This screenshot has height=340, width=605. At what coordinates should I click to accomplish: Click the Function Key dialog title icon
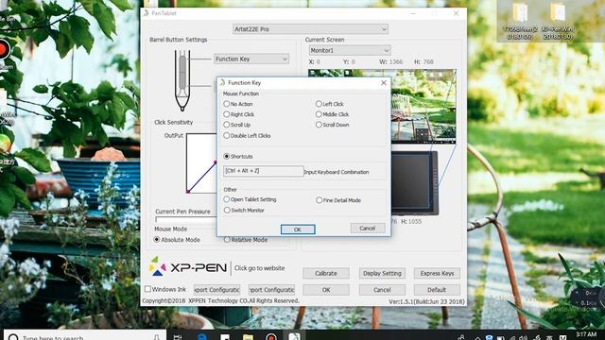[223, 82]
